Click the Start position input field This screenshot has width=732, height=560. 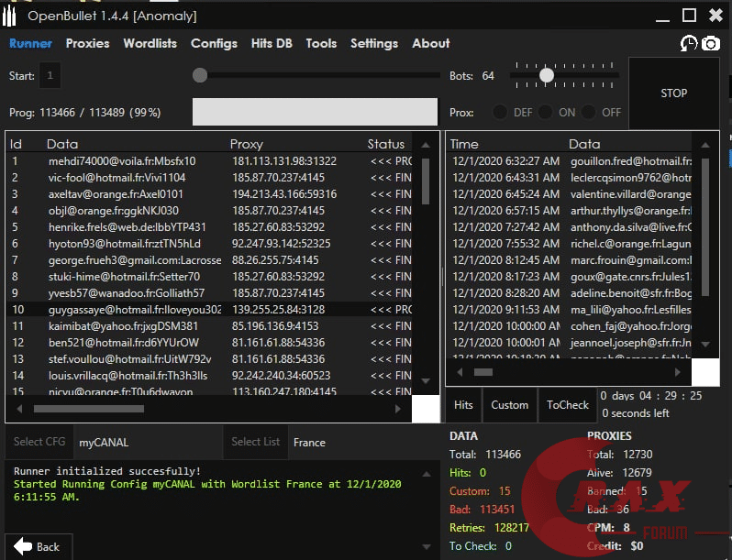(x=50, y=75)
